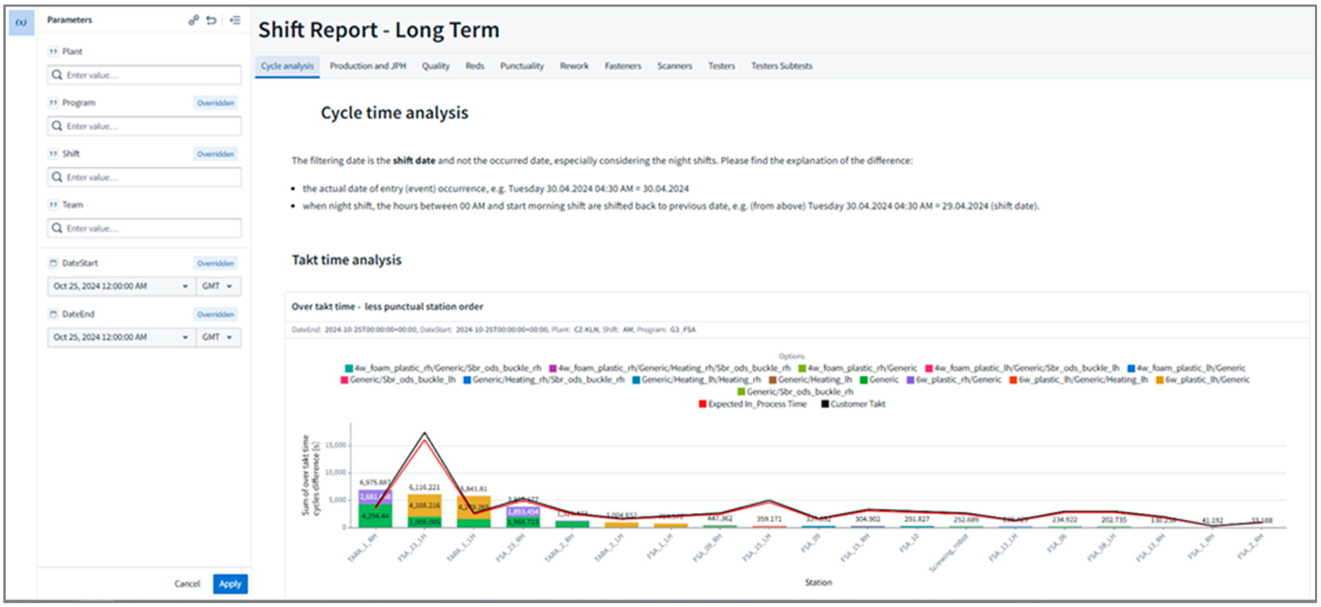Image resolution: width=1321 pixels, height=607 pixels.
Task: Toggle the Expected In_Process Time legend item
Action: point(752,404)
